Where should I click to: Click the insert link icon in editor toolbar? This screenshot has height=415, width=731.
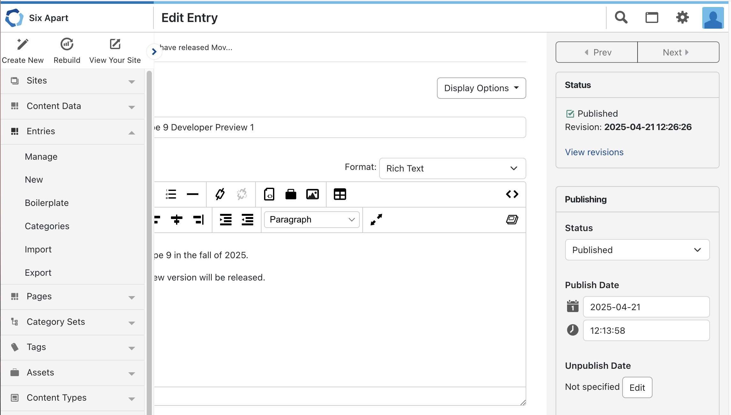(x=220, y=194)
